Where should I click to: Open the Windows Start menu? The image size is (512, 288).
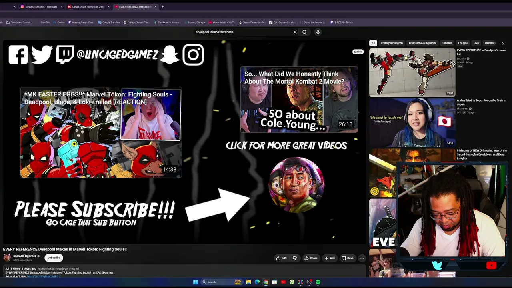[x=195, y=282]
